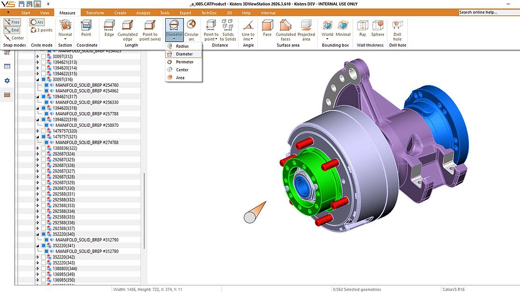The width and height of the screenshot is (520, 292).
Task: Expand the 1394621(313) tree node
Action: pos(37,62)
